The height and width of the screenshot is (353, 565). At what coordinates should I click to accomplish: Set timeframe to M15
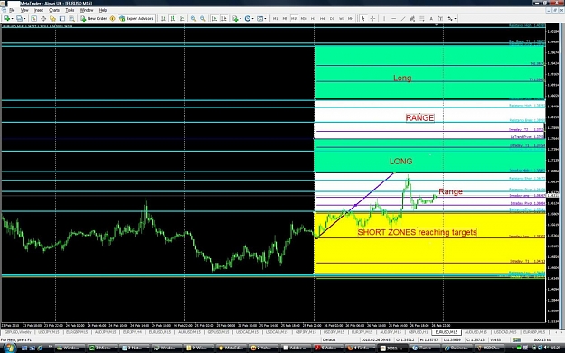[295, 18]
